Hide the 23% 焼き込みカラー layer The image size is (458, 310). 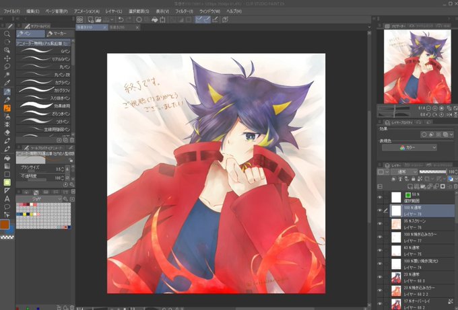tap(379, 290)
